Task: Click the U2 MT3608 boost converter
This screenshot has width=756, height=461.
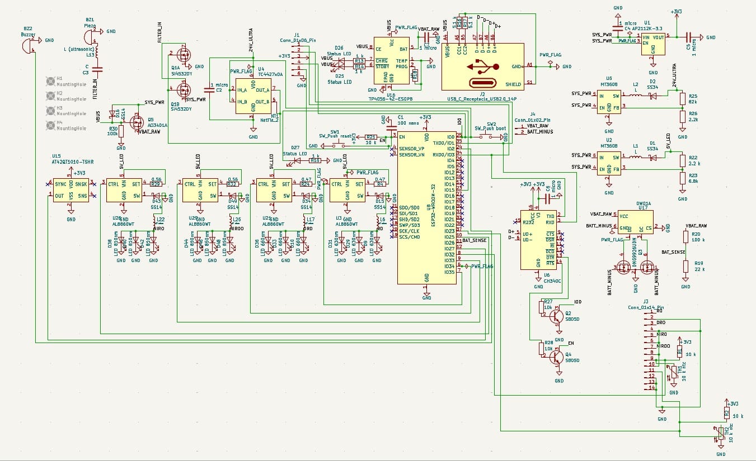Action: [608, 162]
